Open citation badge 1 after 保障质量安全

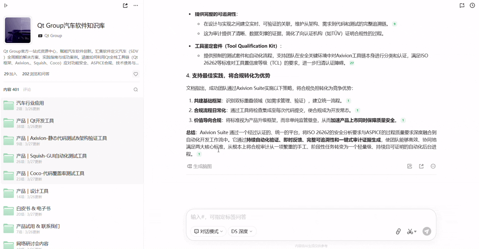click(x=403, y=120)
